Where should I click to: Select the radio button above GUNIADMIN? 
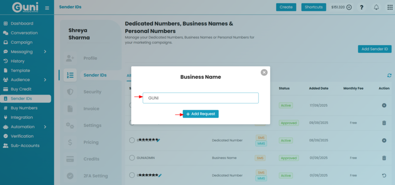[132, 140]
